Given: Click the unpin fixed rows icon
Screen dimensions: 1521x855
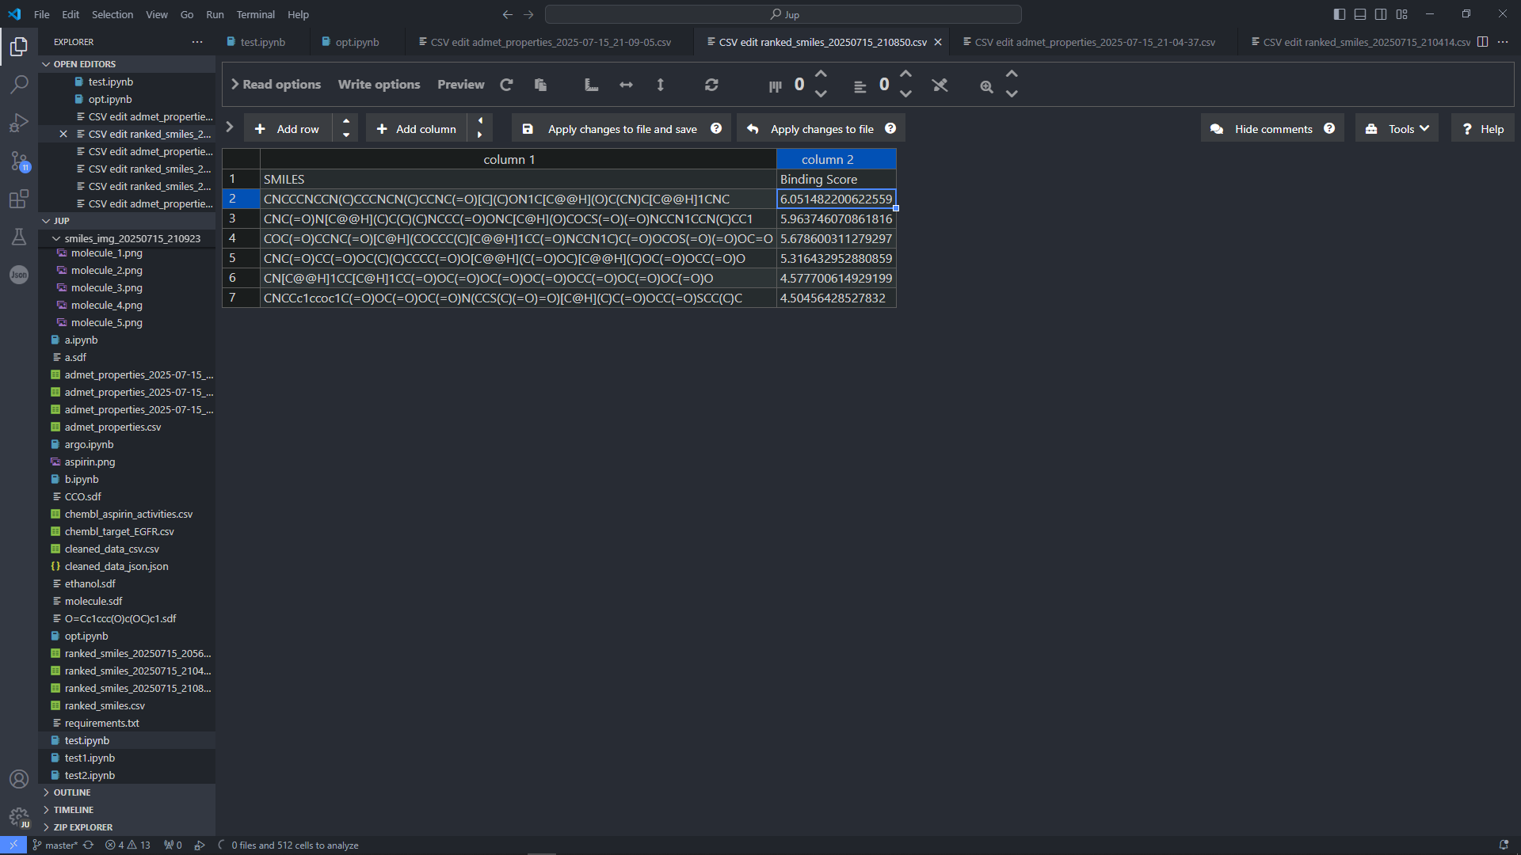Looking at the screenshot, I should [940, 85].
